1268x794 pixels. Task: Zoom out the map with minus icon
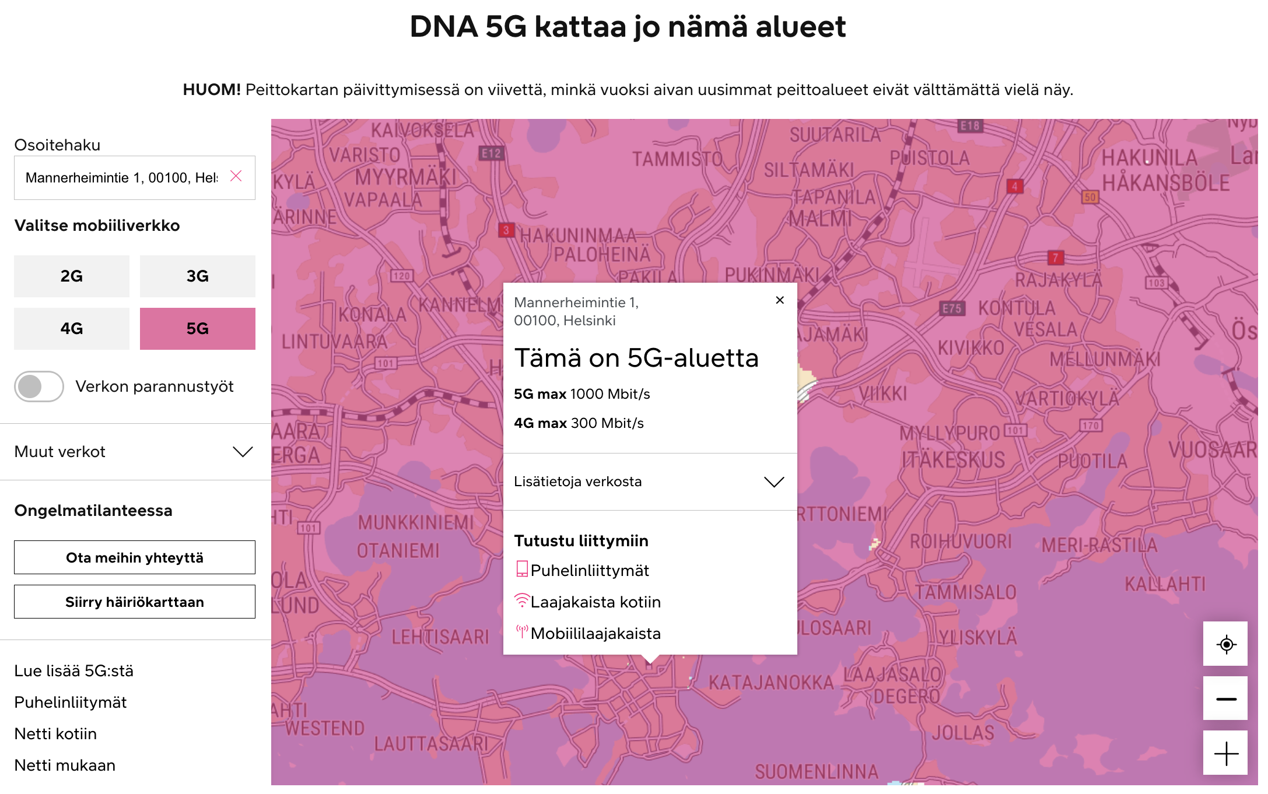pyautogui.click(x=1225, y=698)
